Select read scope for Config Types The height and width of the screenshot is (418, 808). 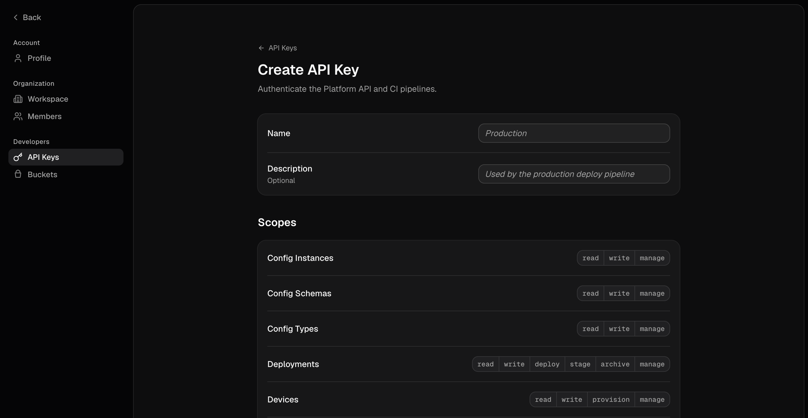[590, 329]
